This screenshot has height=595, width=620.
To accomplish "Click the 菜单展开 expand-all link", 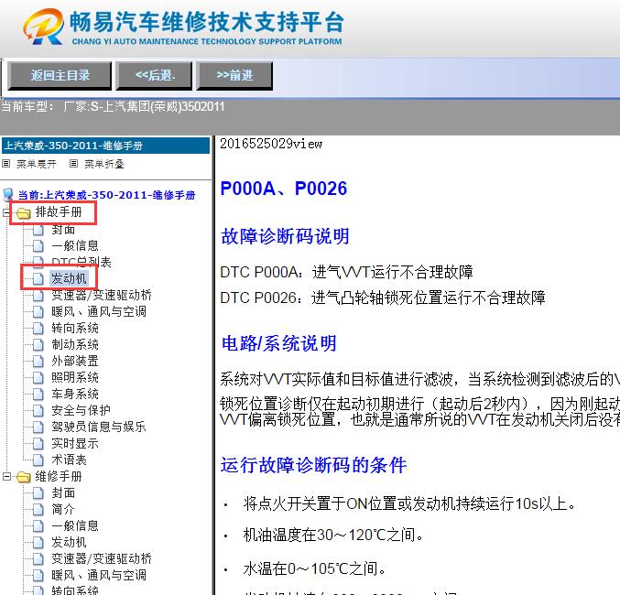I will point(37,164).
